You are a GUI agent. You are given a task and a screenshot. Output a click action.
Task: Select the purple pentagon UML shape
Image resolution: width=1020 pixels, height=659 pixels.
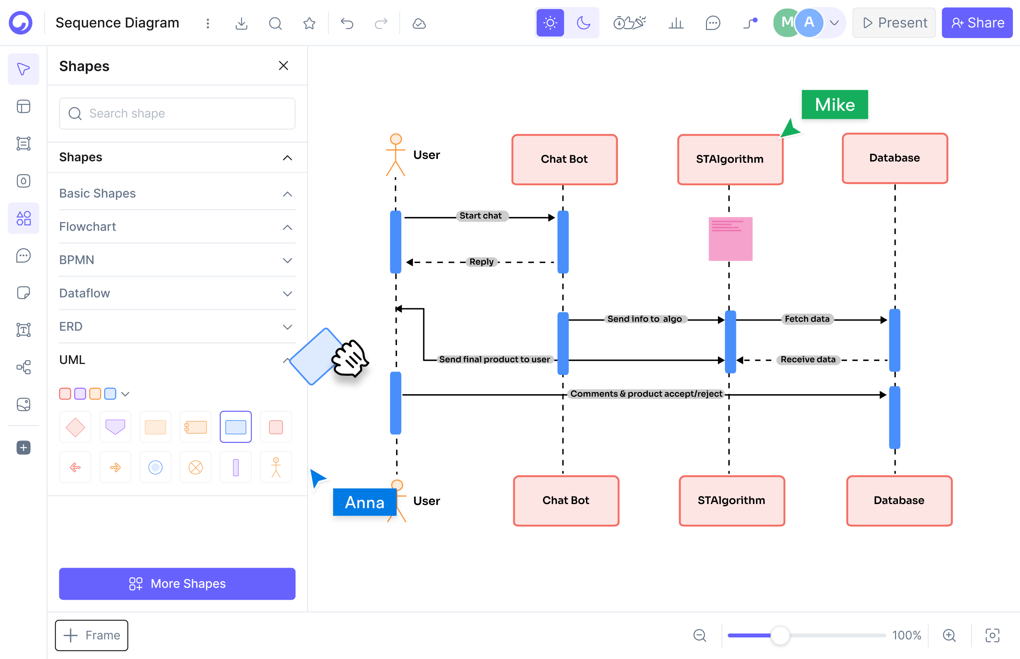(115, 427)
